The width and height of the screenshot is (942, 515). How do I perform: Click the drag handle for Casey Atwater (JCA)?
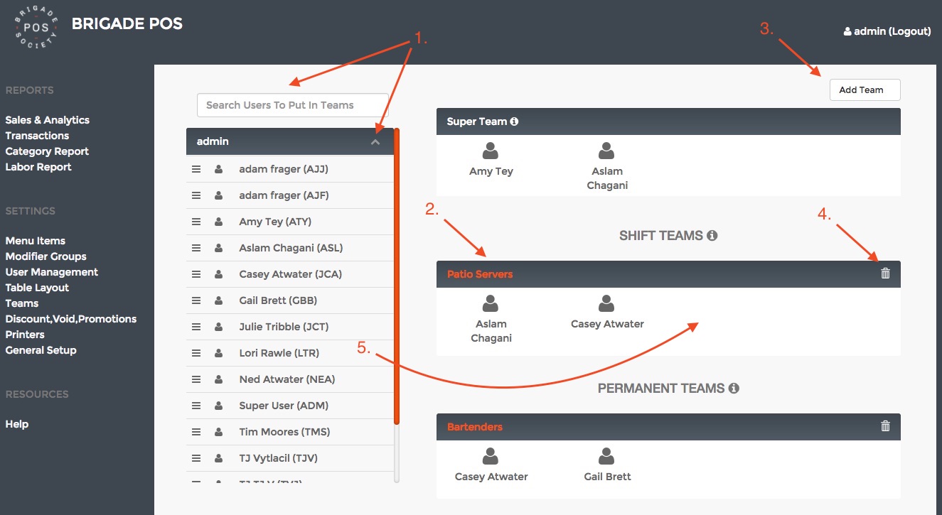pyautogui.click(x=196, y=274)
